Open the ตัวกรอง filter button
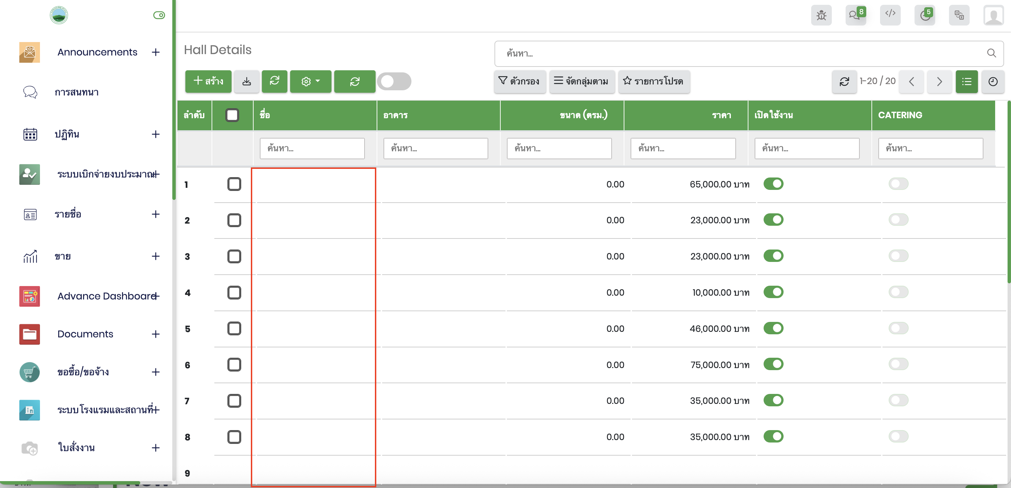This screenshot has height=488, width=1011. point(519,81)
